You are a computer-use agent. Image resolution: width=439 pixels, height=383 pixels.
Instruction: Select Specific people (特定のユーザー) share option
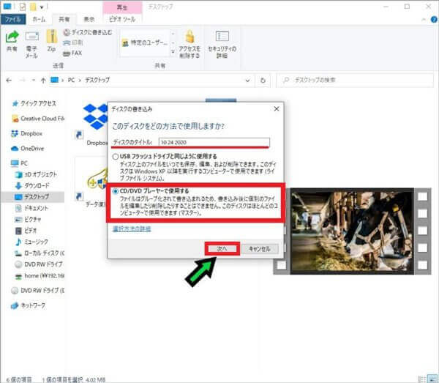[145, 43]
